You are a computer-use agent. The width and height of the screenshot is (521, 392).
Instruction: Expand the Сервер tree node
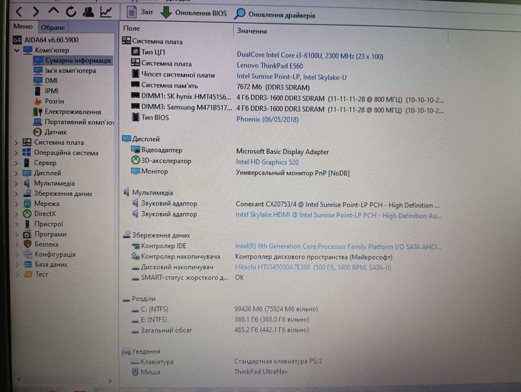tap(16, 164)
